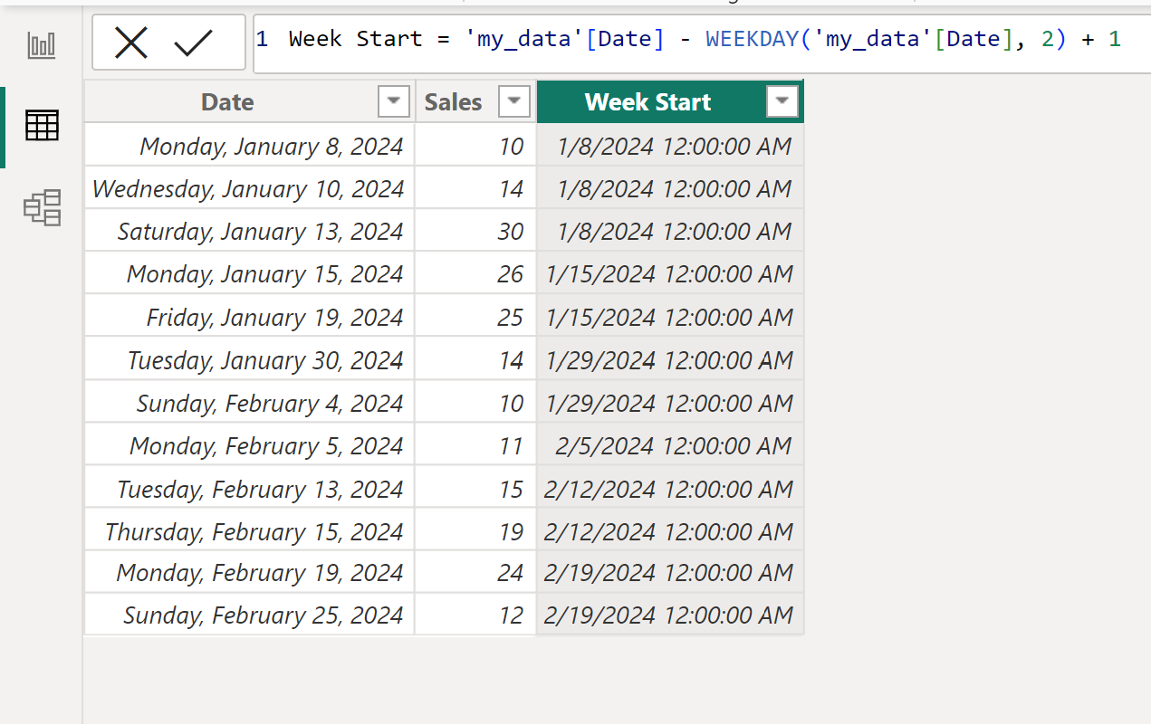The height and width of the screenshot is (725, 1151).
Task: Select the Date column header
Action: [x=249, y=101]
